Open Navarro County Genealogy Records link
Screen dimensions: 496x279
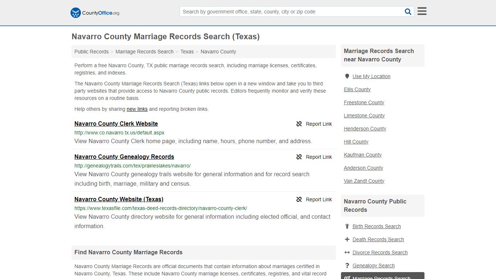tap(124, 157)
